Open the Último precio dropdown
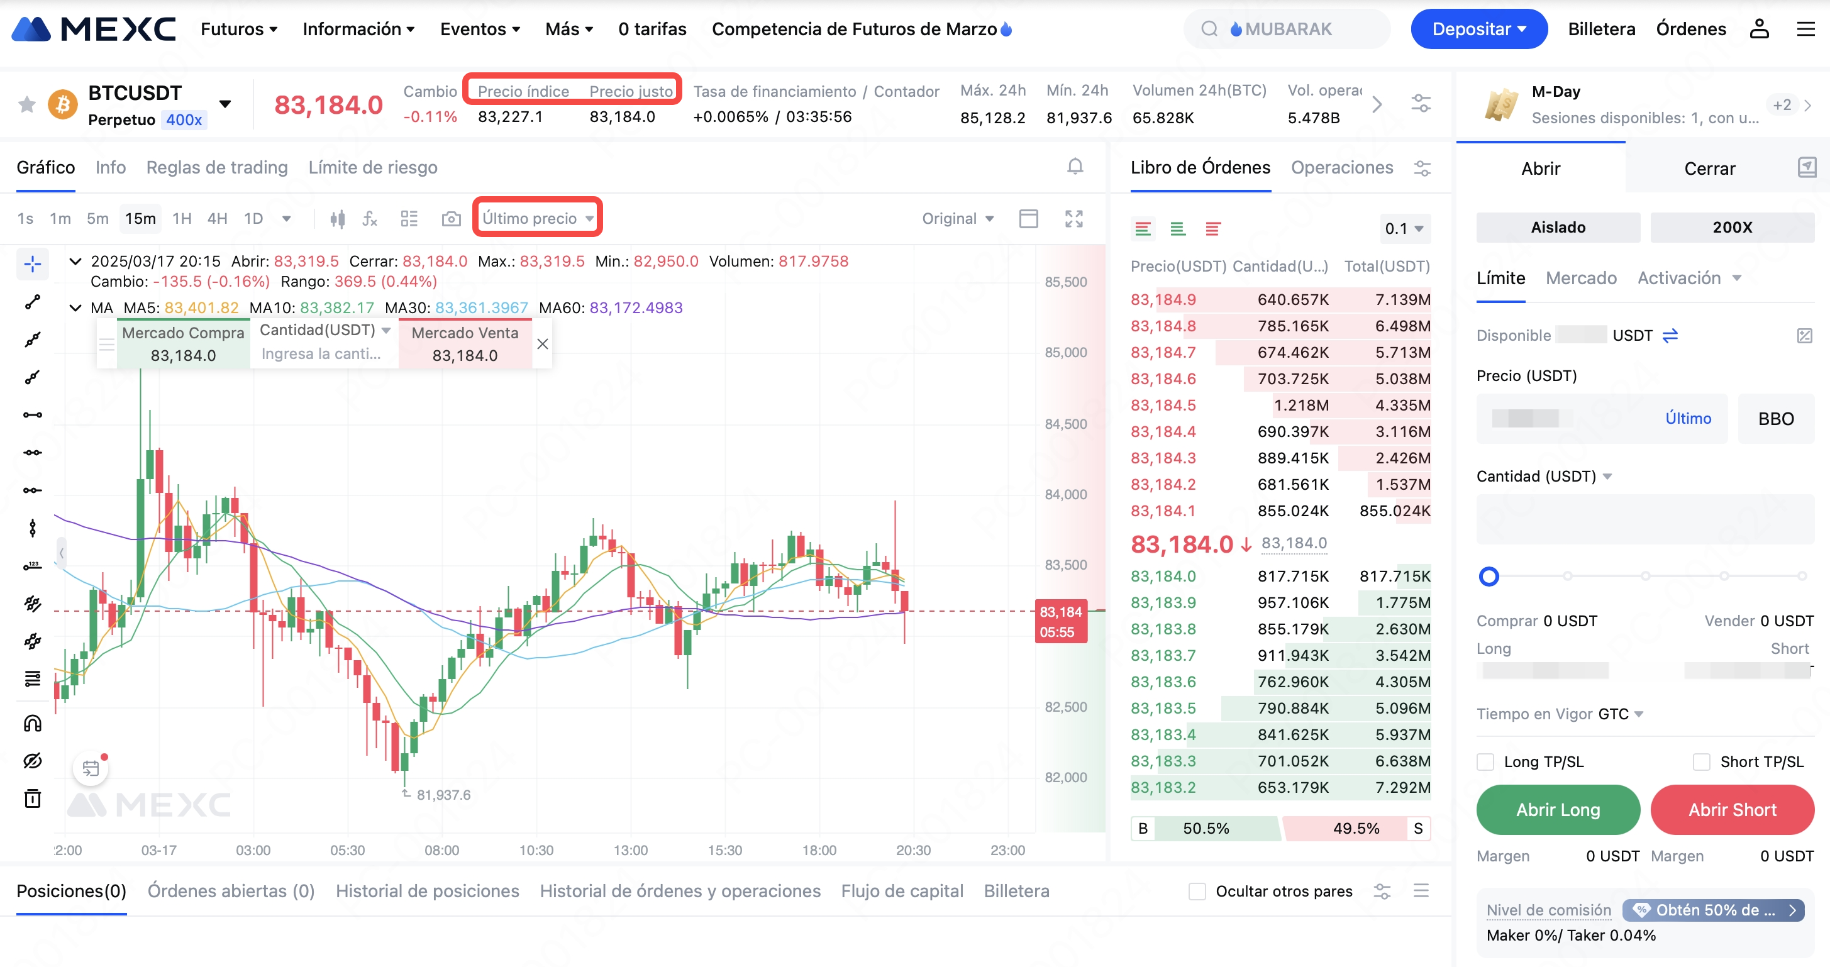The width and height of the screenshot is (1830, 967). click(x=537, y=218)
